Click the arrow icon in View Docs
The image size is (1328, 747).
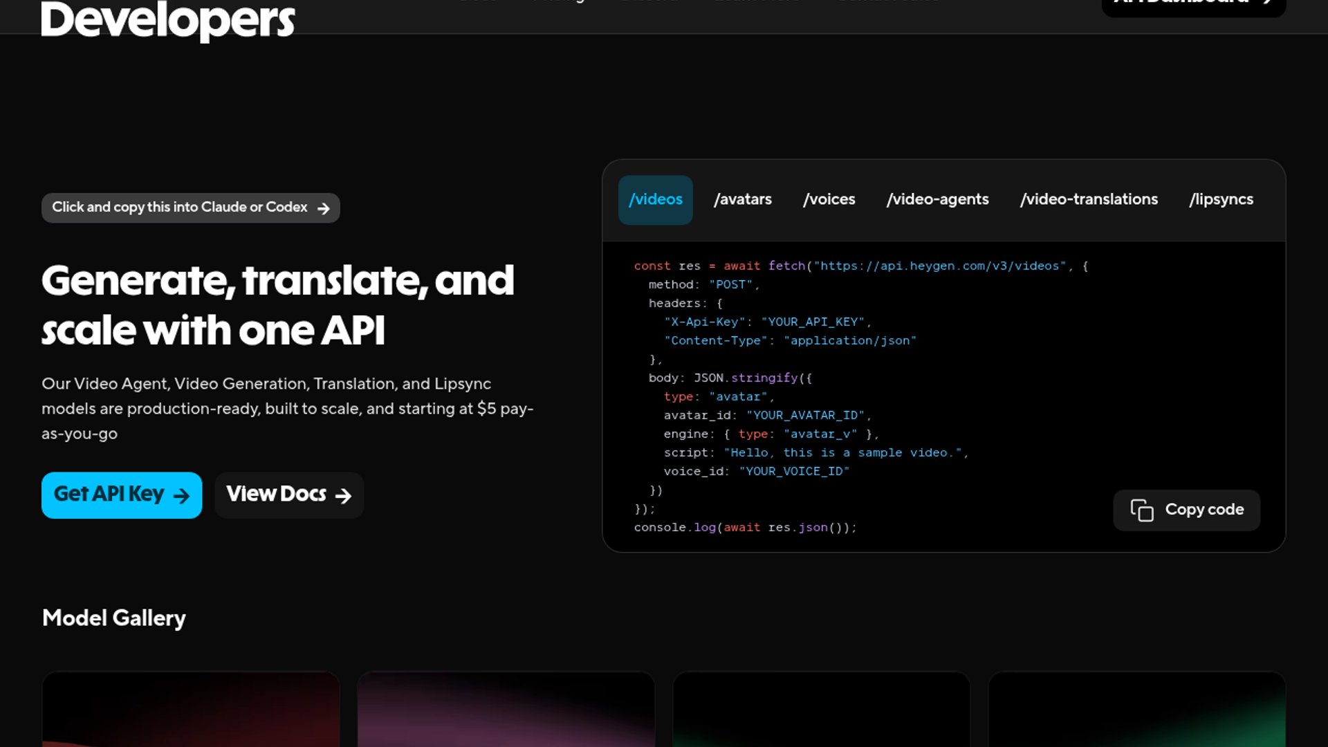pyautogui.click(x=343, y=496)
